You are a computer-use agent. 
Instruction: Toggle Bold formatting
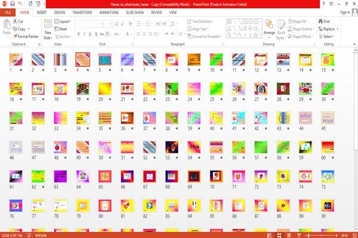79,34
